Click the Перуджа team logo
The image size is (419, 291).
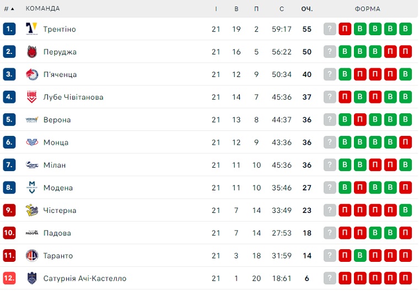pos(32,52)
